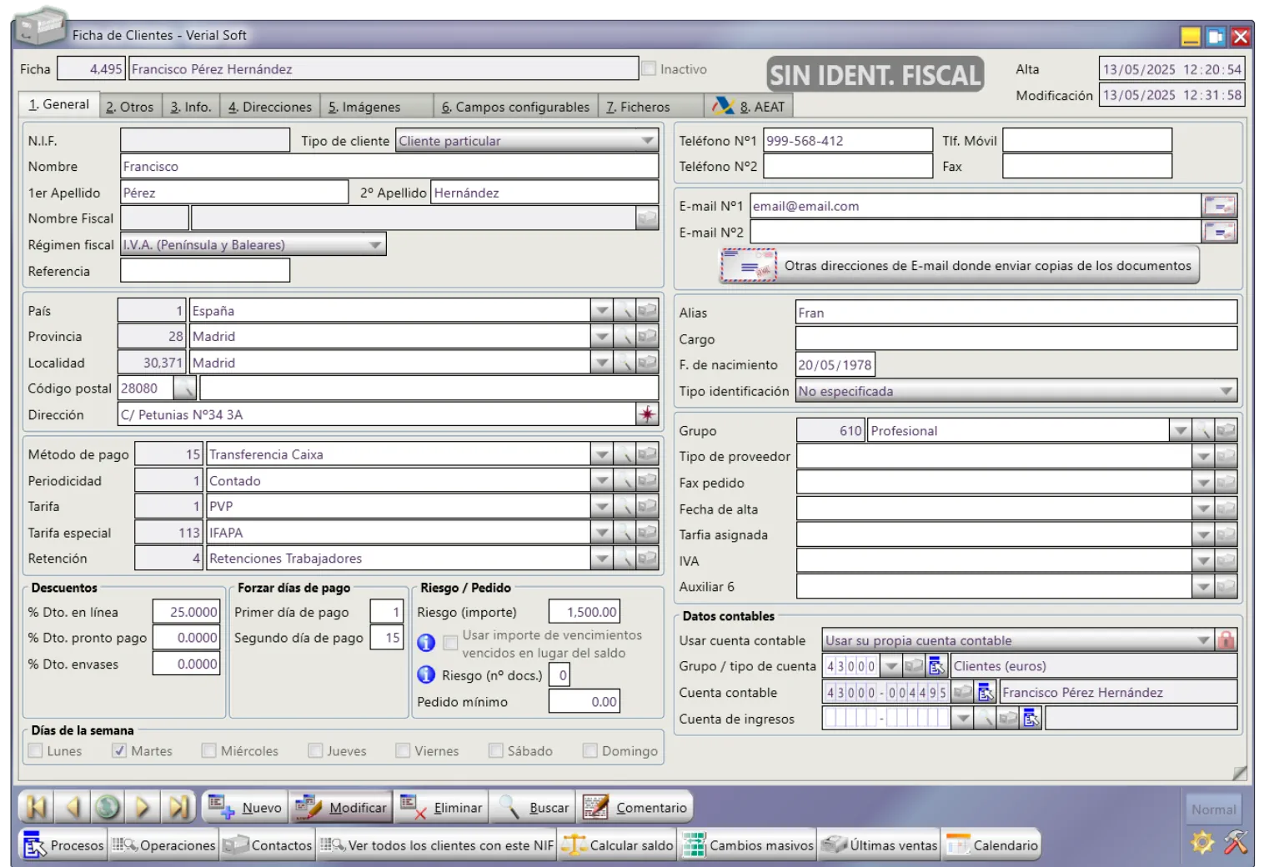Viewport: 1264px width, 867px height.
Task: Click the send mail icon beside E-mail Nº1
Action: pos(1219,206)
